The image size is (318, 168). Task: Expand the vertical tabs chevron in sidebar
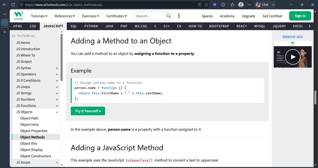(x=5, y=14)
